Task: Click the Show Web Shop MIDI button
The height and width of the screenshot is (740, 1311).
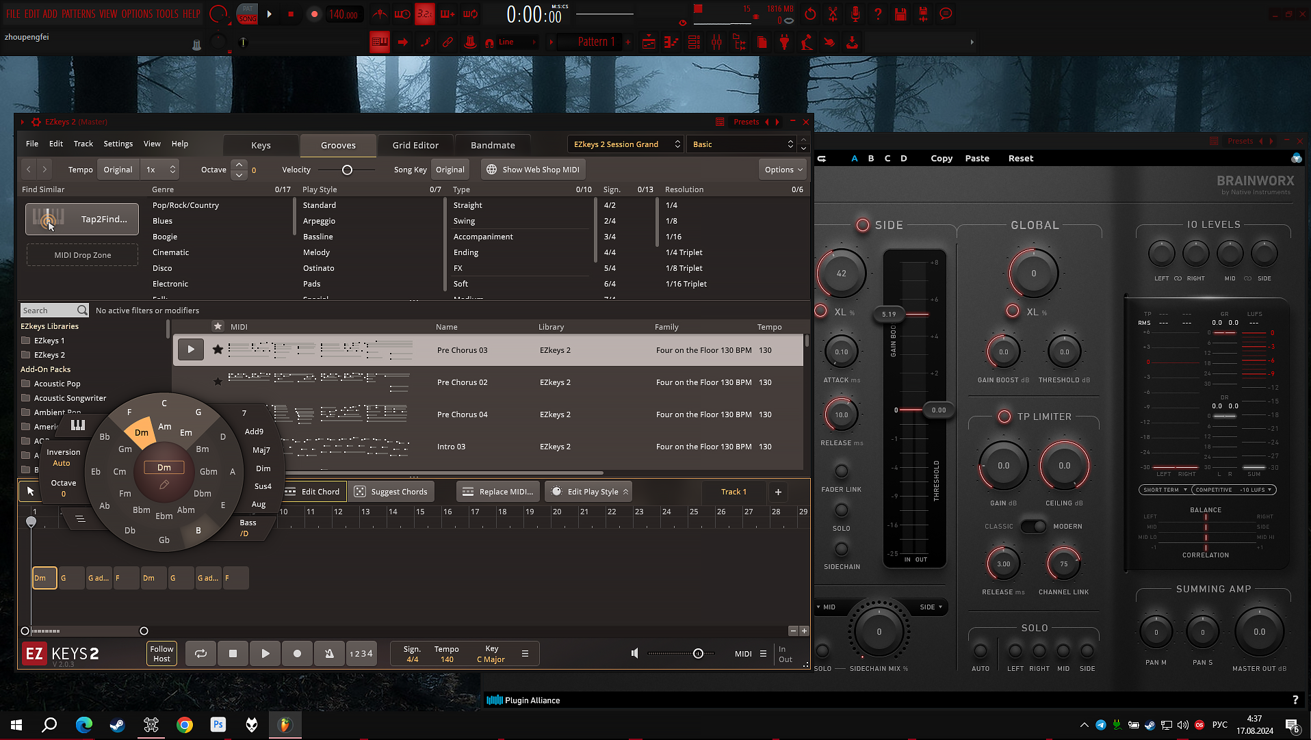Action: click(533, 170)
